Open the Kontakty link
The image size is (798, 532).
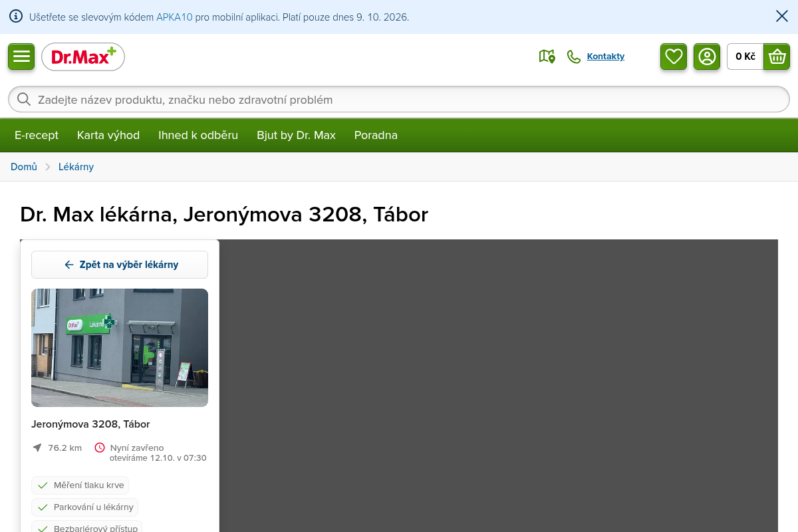coord(606,57)
